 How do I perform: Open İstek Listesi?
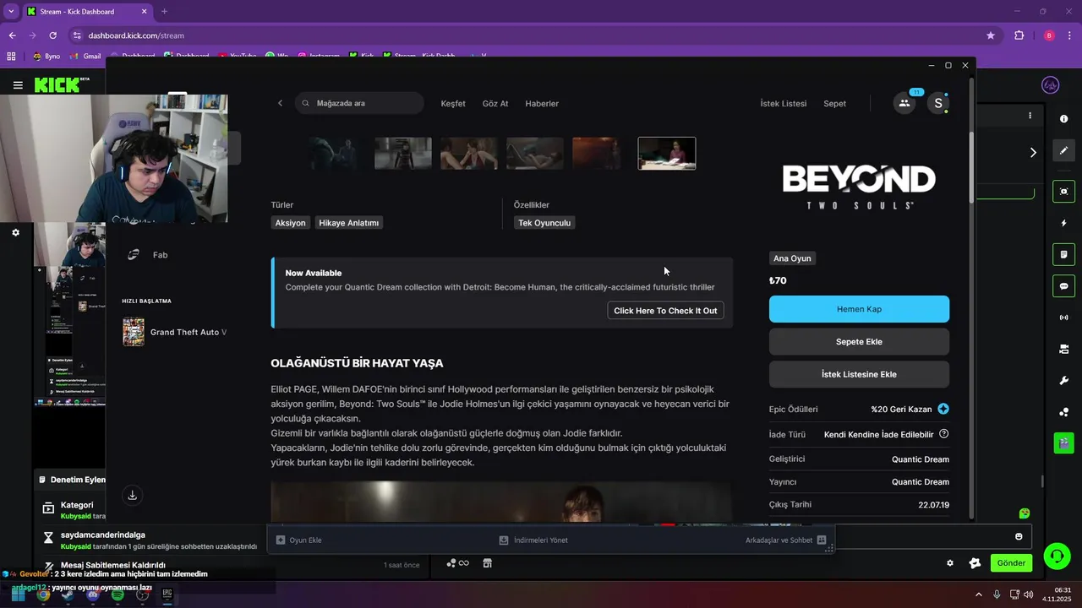784,104
